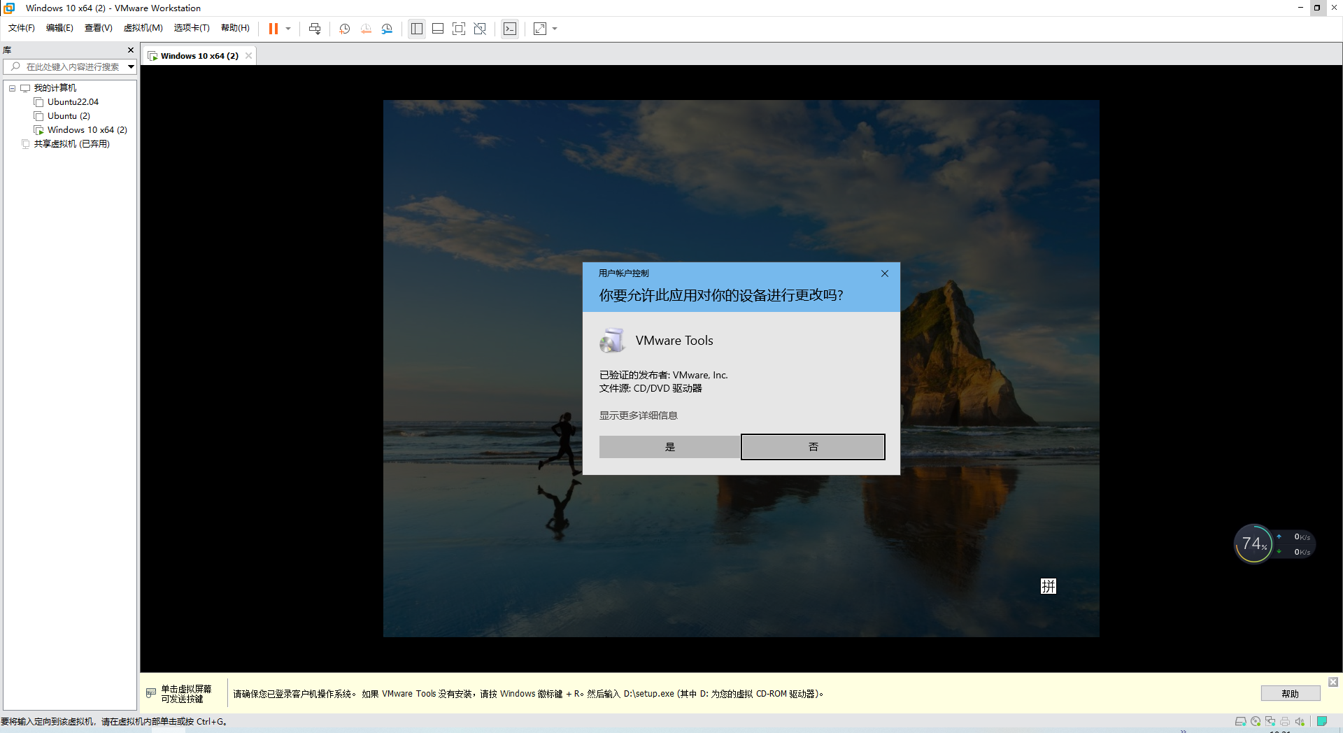Click the VMware Workstation title bar logo
This screenshot has width=1343, height=733.
click(x=9, y=8)
